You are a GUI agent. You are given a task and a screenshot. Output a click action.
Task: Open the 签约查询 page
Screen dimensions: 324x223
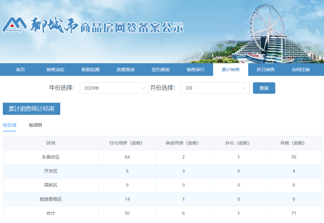point(160,70)
